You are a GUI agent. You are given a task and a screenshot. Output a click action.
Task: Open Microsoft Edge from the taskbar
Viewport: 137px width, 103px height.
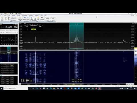pos(51,88)
